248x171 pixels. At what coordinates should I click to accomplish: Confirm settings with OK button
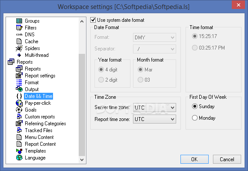point(195,159)
